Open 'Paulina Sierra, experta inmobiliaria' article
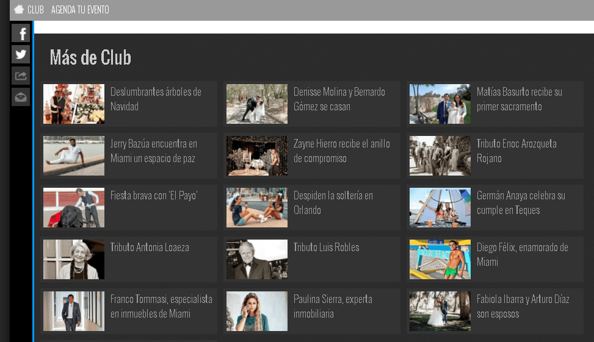This screenshot has width=594, height=342. (332, 306)
